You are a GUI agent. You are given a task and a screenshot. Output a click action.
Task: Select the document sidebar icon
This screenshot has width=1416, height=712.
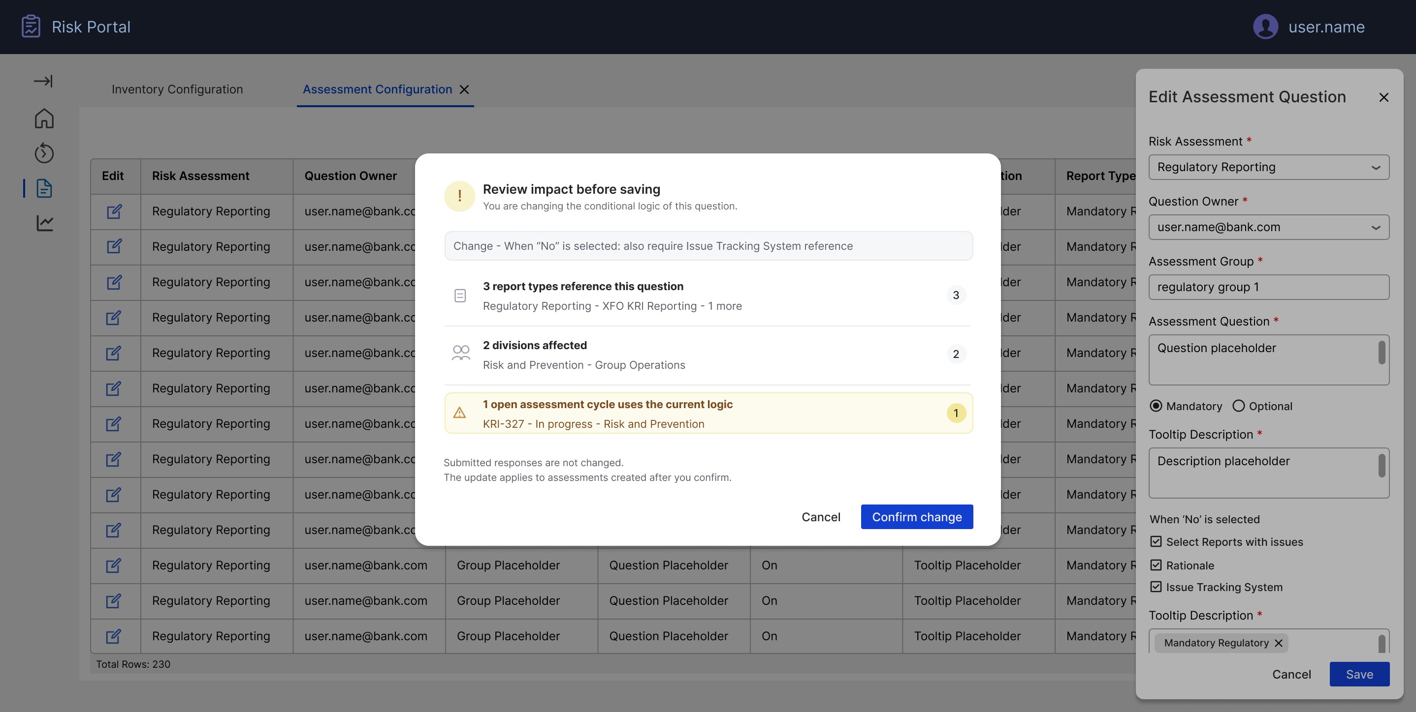(44, 188)
